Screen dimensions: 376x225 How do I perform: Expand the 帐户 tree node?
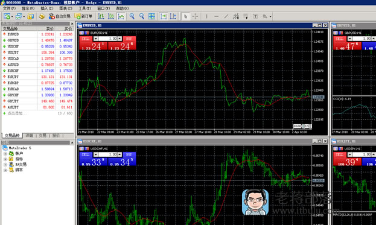coord(5,154)
